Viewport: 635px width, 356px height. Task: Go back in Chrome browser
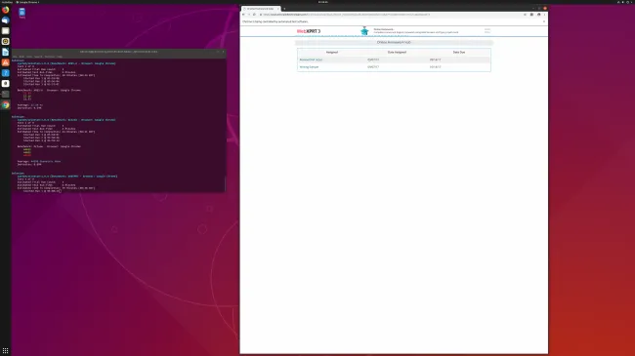pos(243,15)
